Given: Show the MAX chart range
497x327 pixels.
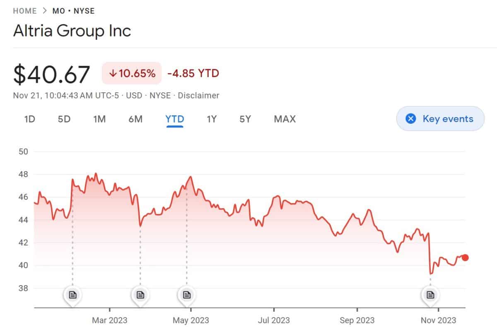Looking at the screenshot, I should tap(285, 119).
